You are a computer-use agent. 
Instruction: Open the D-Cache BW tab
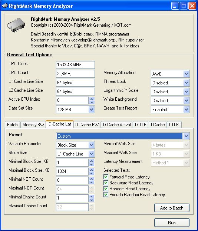(x=87, y=125)
